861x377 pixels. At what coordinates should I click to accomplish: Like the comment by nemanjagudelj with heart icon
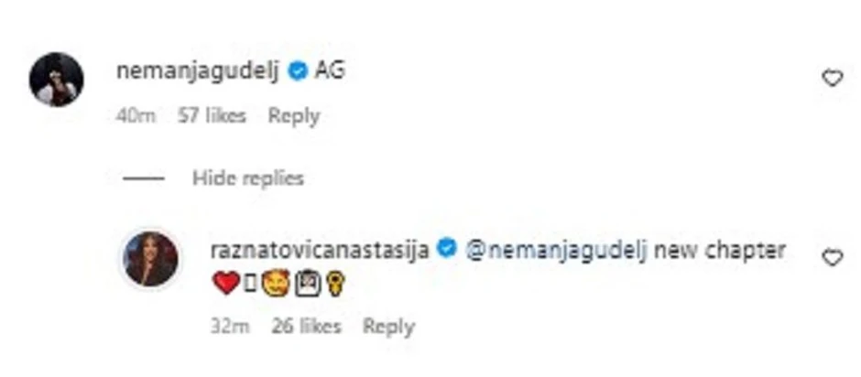[832, 79]
